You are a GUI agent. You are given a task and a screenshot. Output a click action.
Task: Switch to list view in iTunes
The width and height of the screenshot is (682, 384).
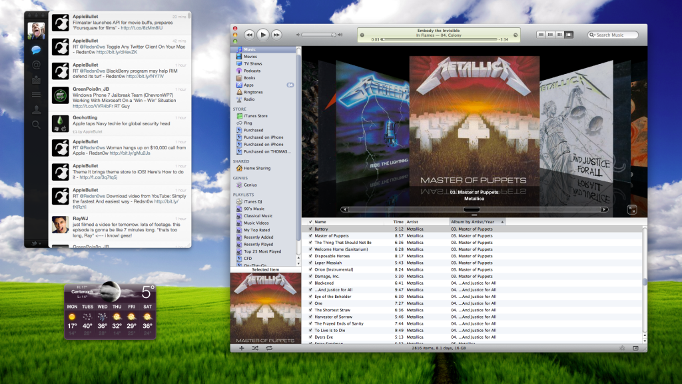click(541, 35)
